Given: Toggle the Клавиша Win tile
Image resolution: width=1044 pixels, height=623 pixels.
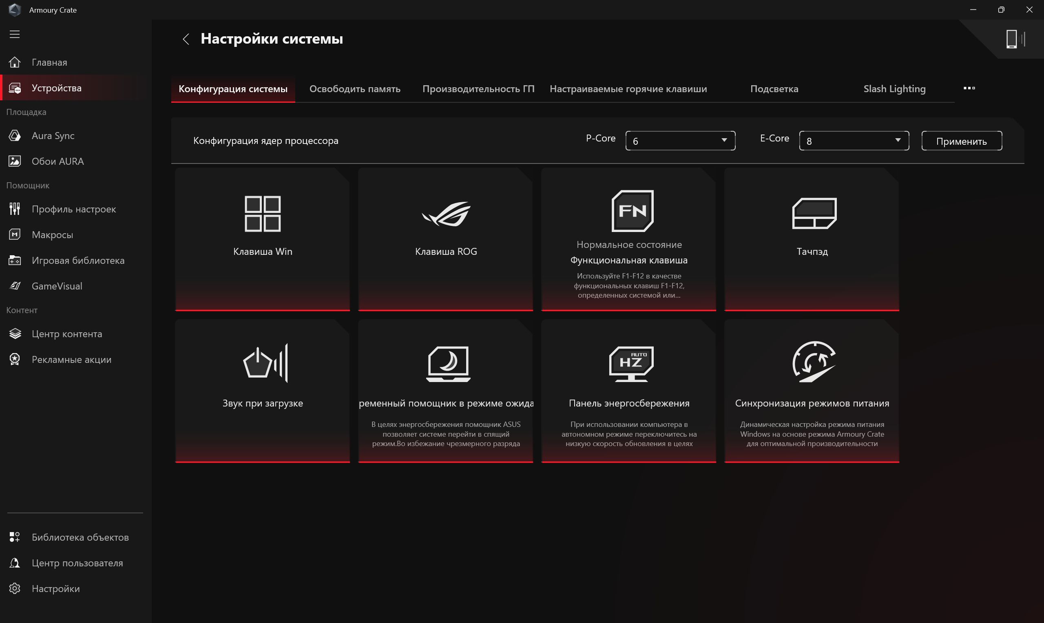Looking at the screenshot, I should [262, 239].
